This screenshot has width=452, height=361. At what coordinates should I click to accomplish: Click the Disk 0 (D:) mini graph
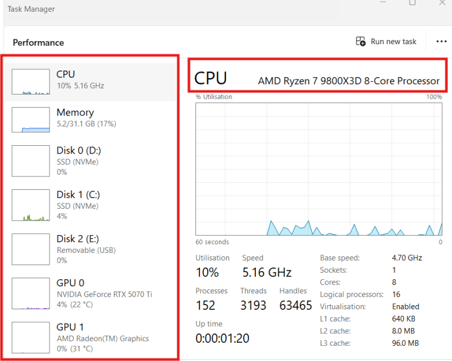(x=31, y=161)
